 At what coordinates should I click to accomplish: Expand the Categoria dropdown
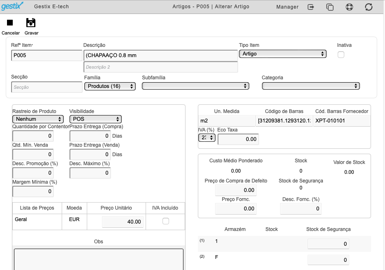coord(311,86)
